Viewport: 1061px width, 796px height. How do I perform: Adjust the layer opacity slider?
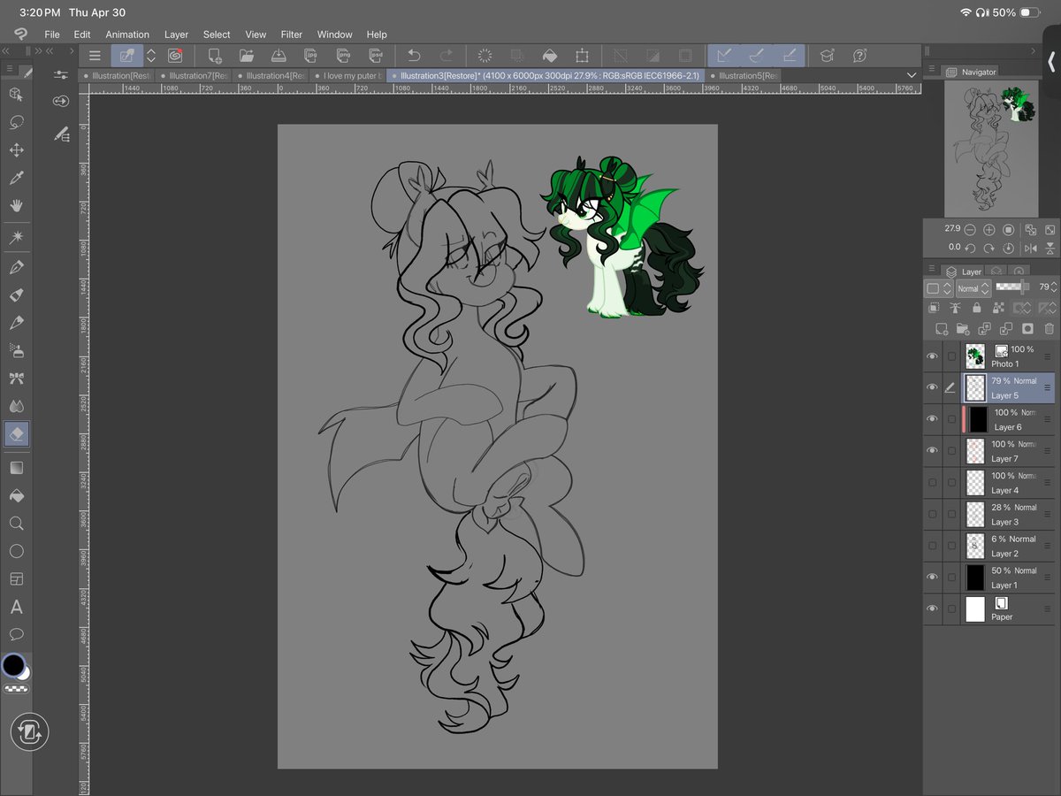tap(1012, 287)
